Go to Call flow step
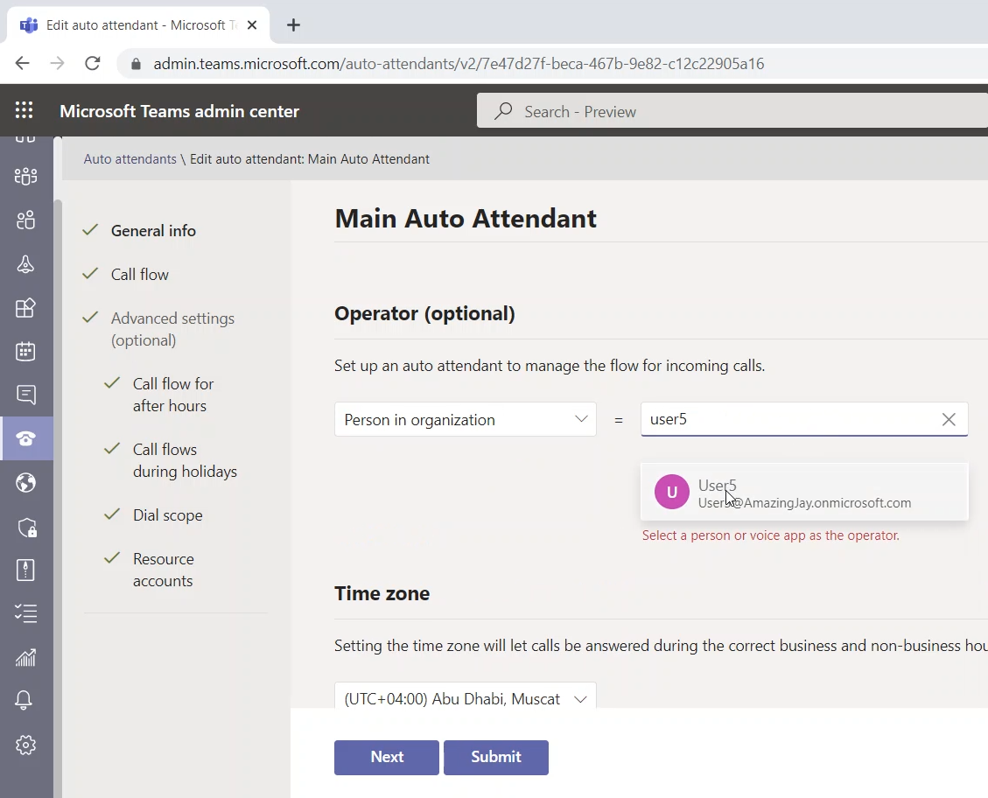The width and height of the screenshot is (988, 798). [x=139, y=275]
